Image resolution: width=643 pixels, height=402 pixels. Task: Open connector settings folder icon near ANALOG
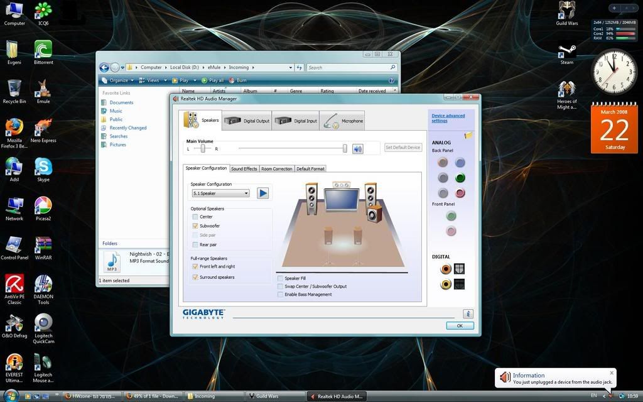[468, 135]
